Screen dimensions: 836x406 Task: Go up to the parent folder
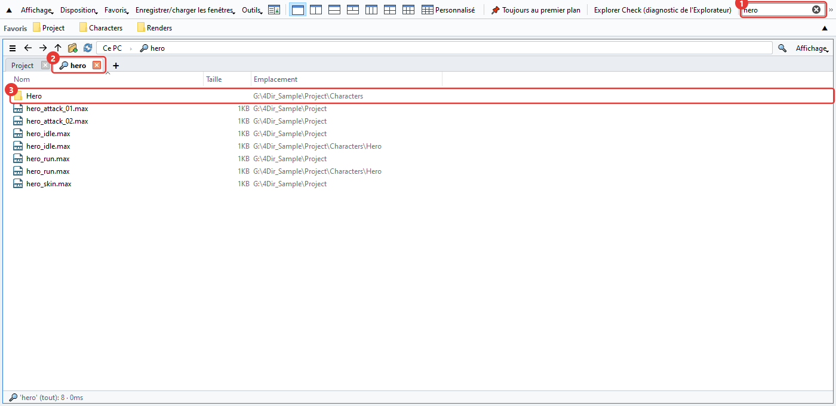(58, 48)
